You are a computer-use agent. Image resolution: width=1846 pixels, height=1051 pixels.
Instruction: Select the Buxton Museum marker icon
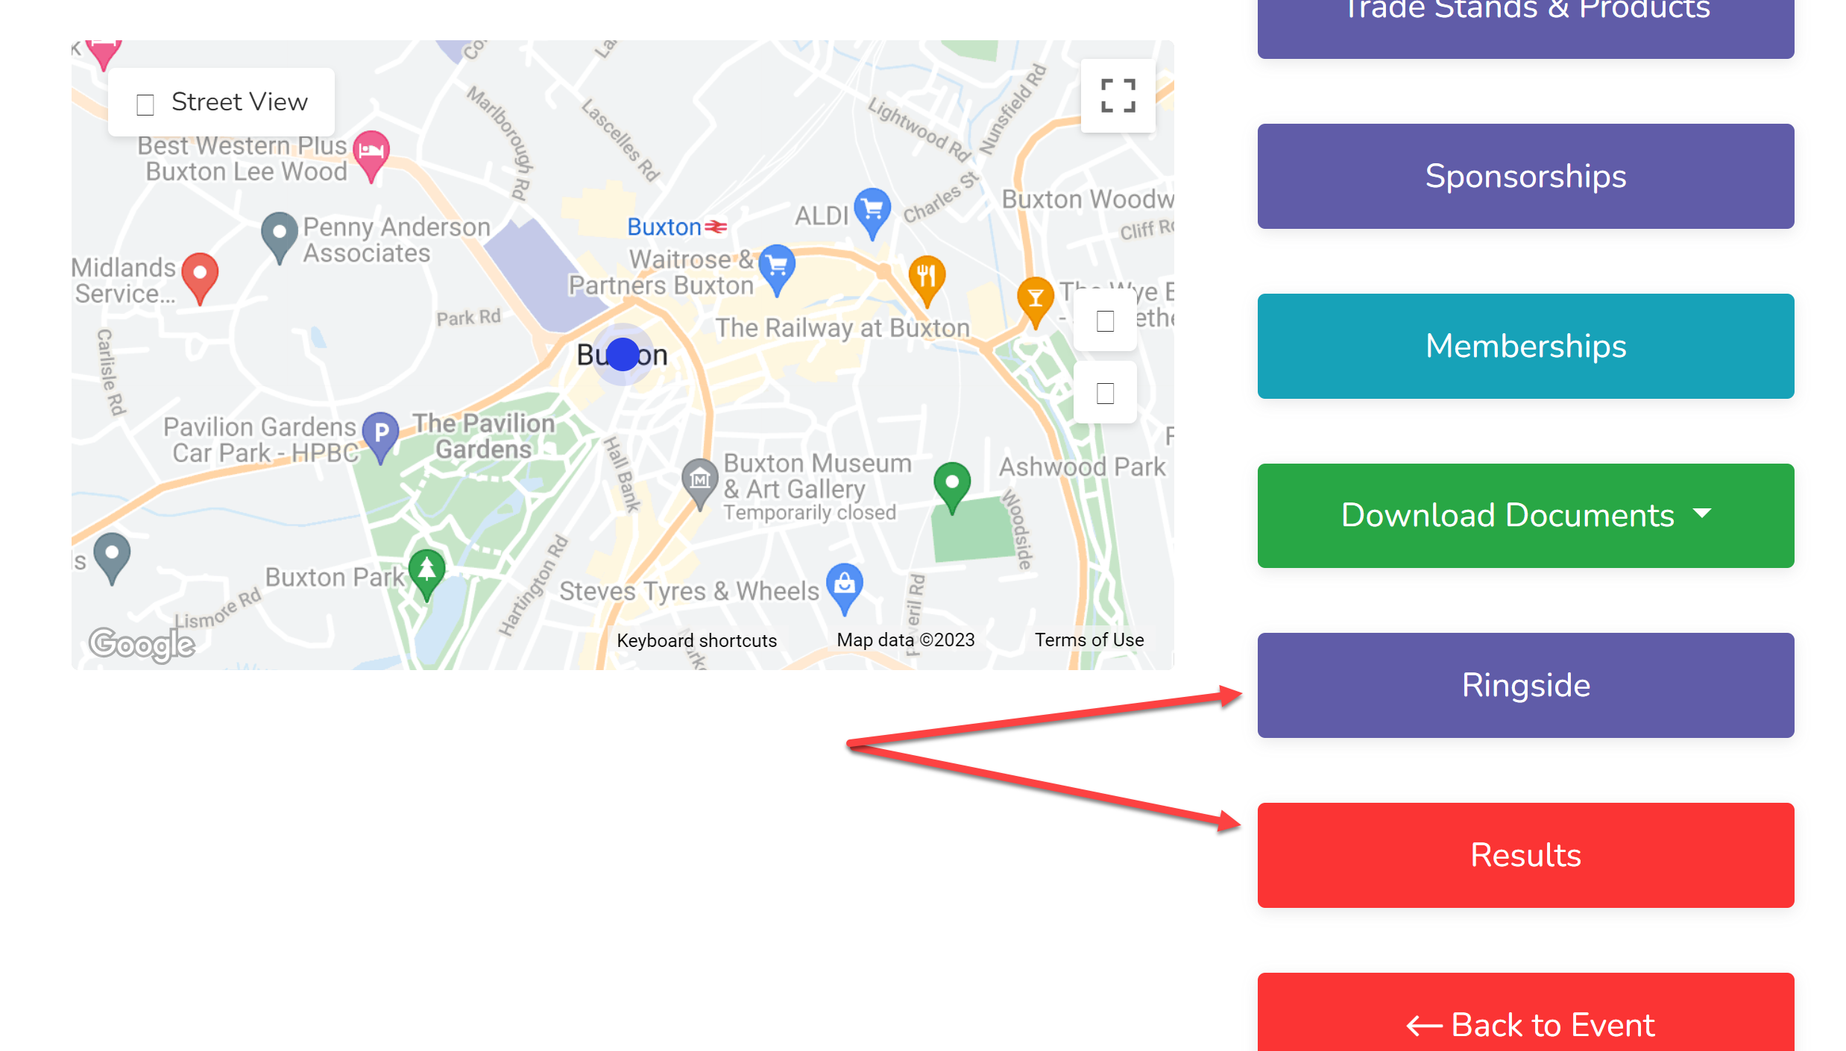coord(700,483)
